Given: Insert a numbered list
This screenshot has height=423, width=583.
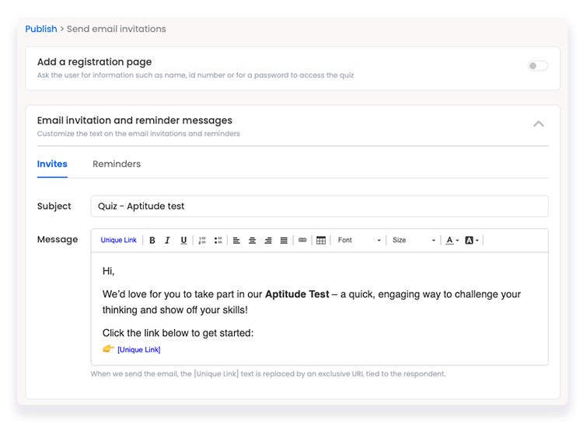Looking at the screenshot, I should tap(202, 241).
